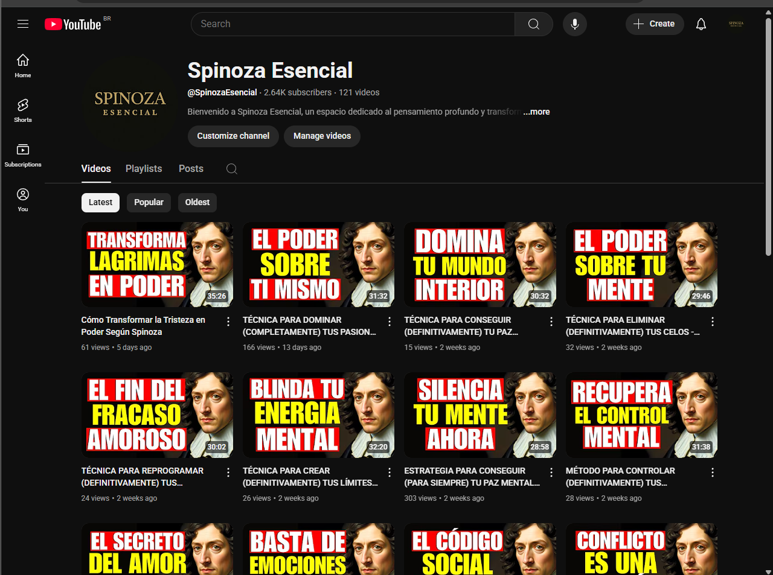773x575 pixels.
Task: Play EL CÓDIGO SOCIAL thumbnail
Action: click(480, 549)
